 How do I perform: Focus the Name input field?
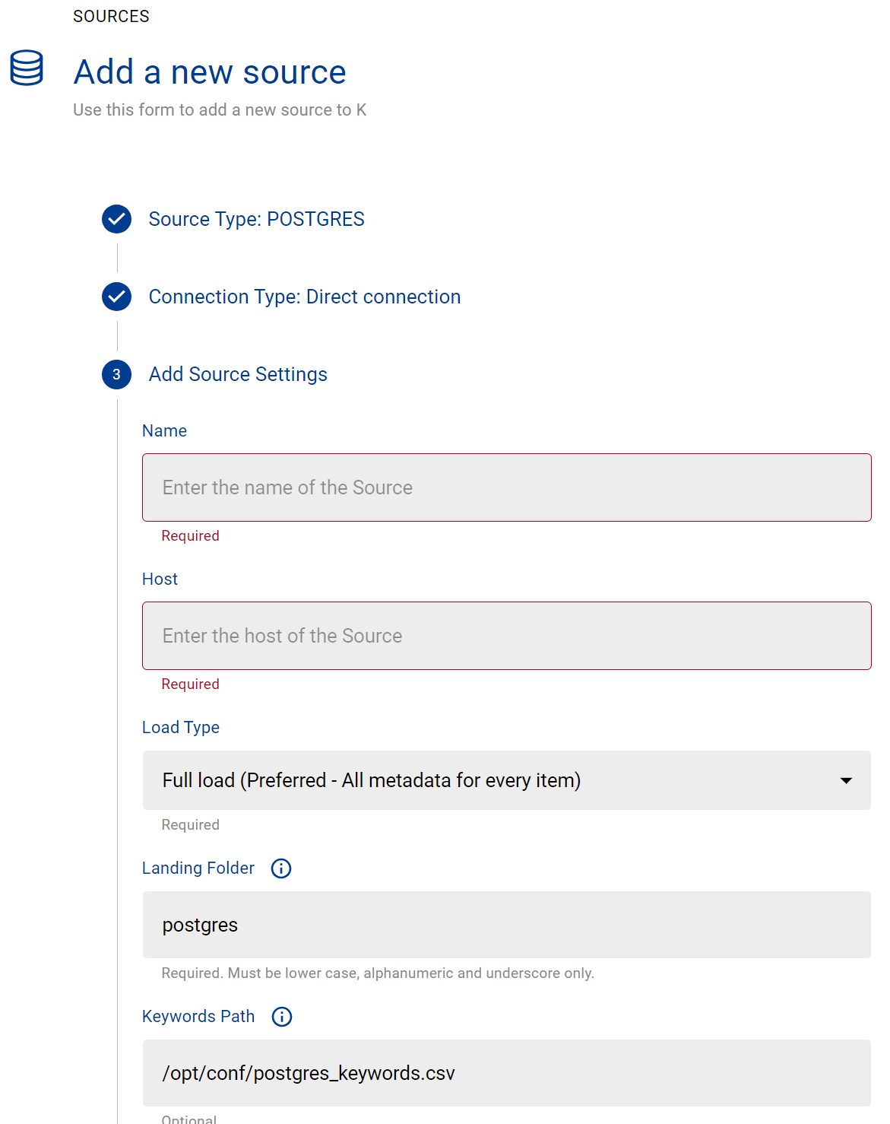pos(506,487)
